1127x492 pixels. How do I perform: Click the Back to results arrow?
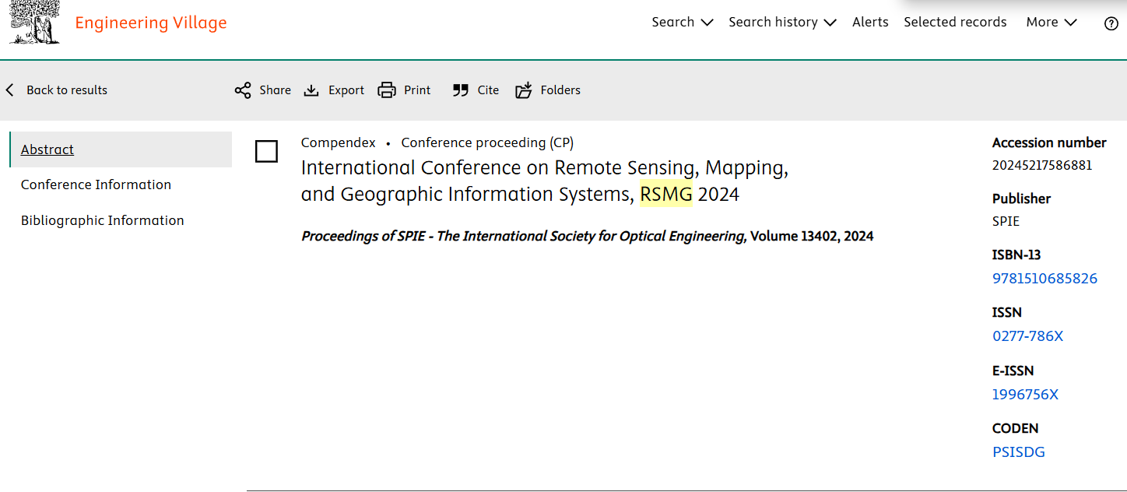click(x=10, y=90)
